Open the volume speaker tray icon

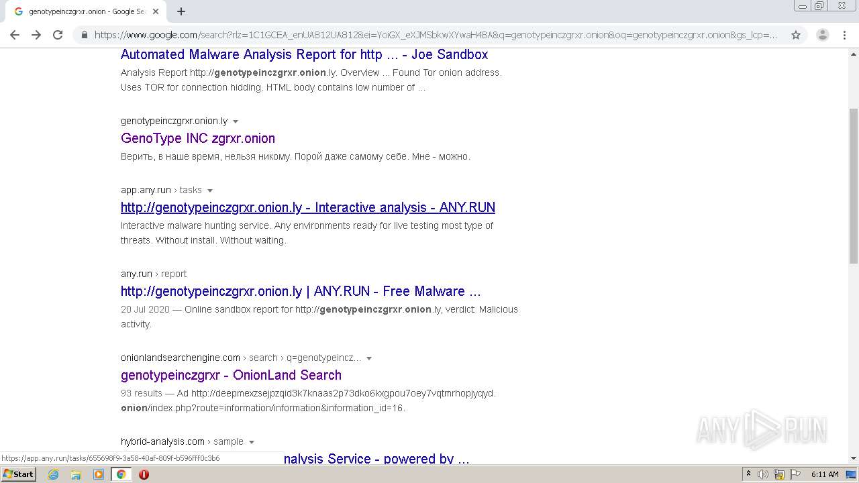tap(763, 474)
